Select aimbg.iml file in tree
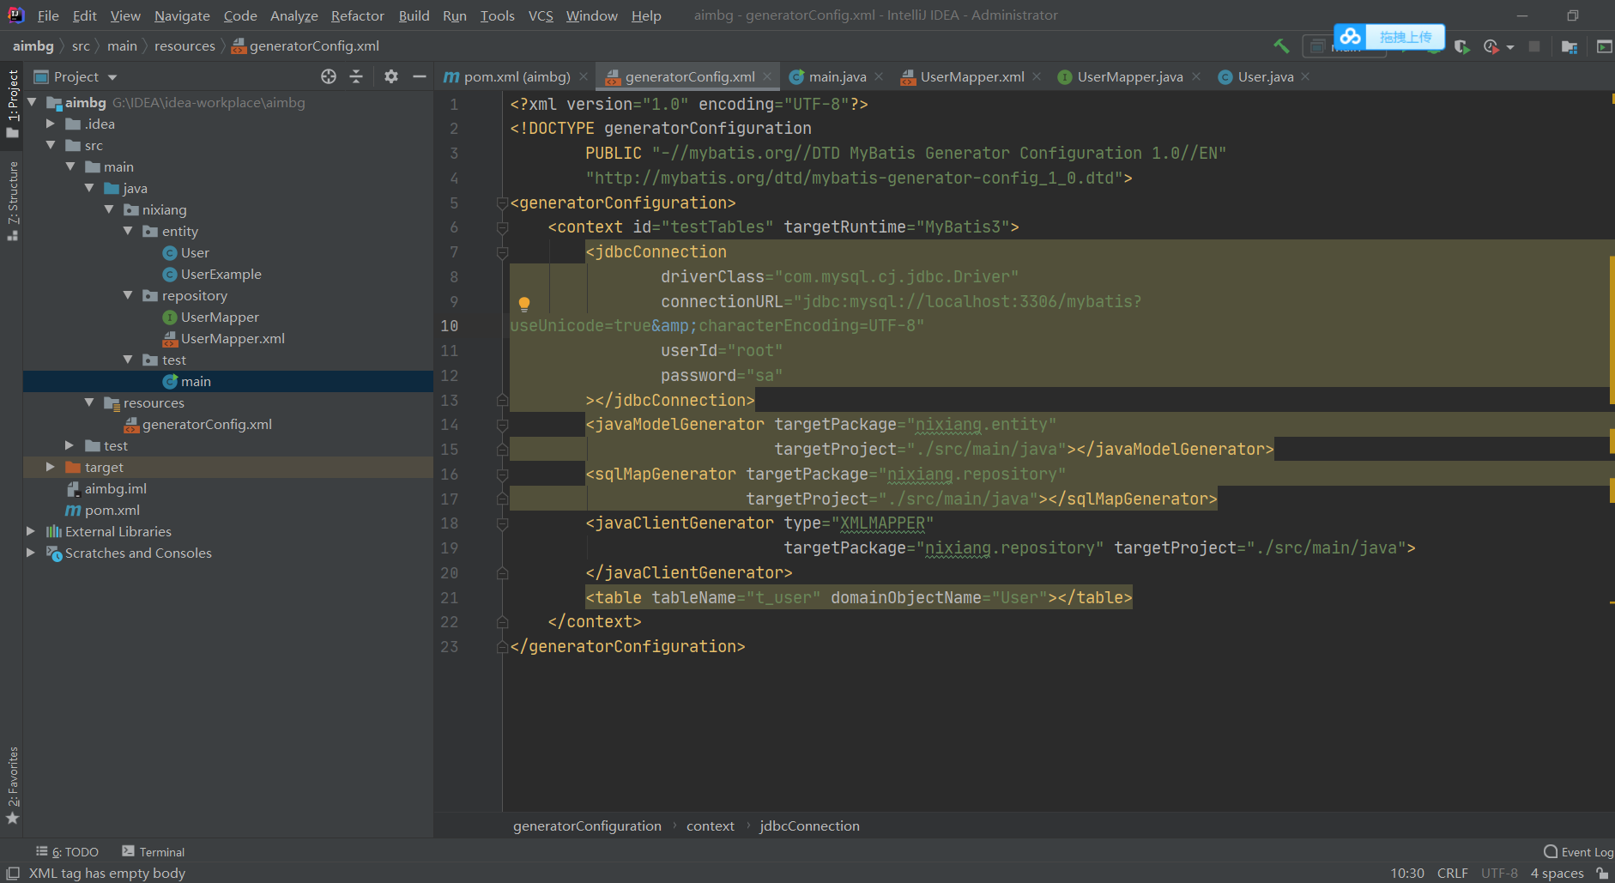1615x883 pixels. pyautogui.click(x=107, y=488)
